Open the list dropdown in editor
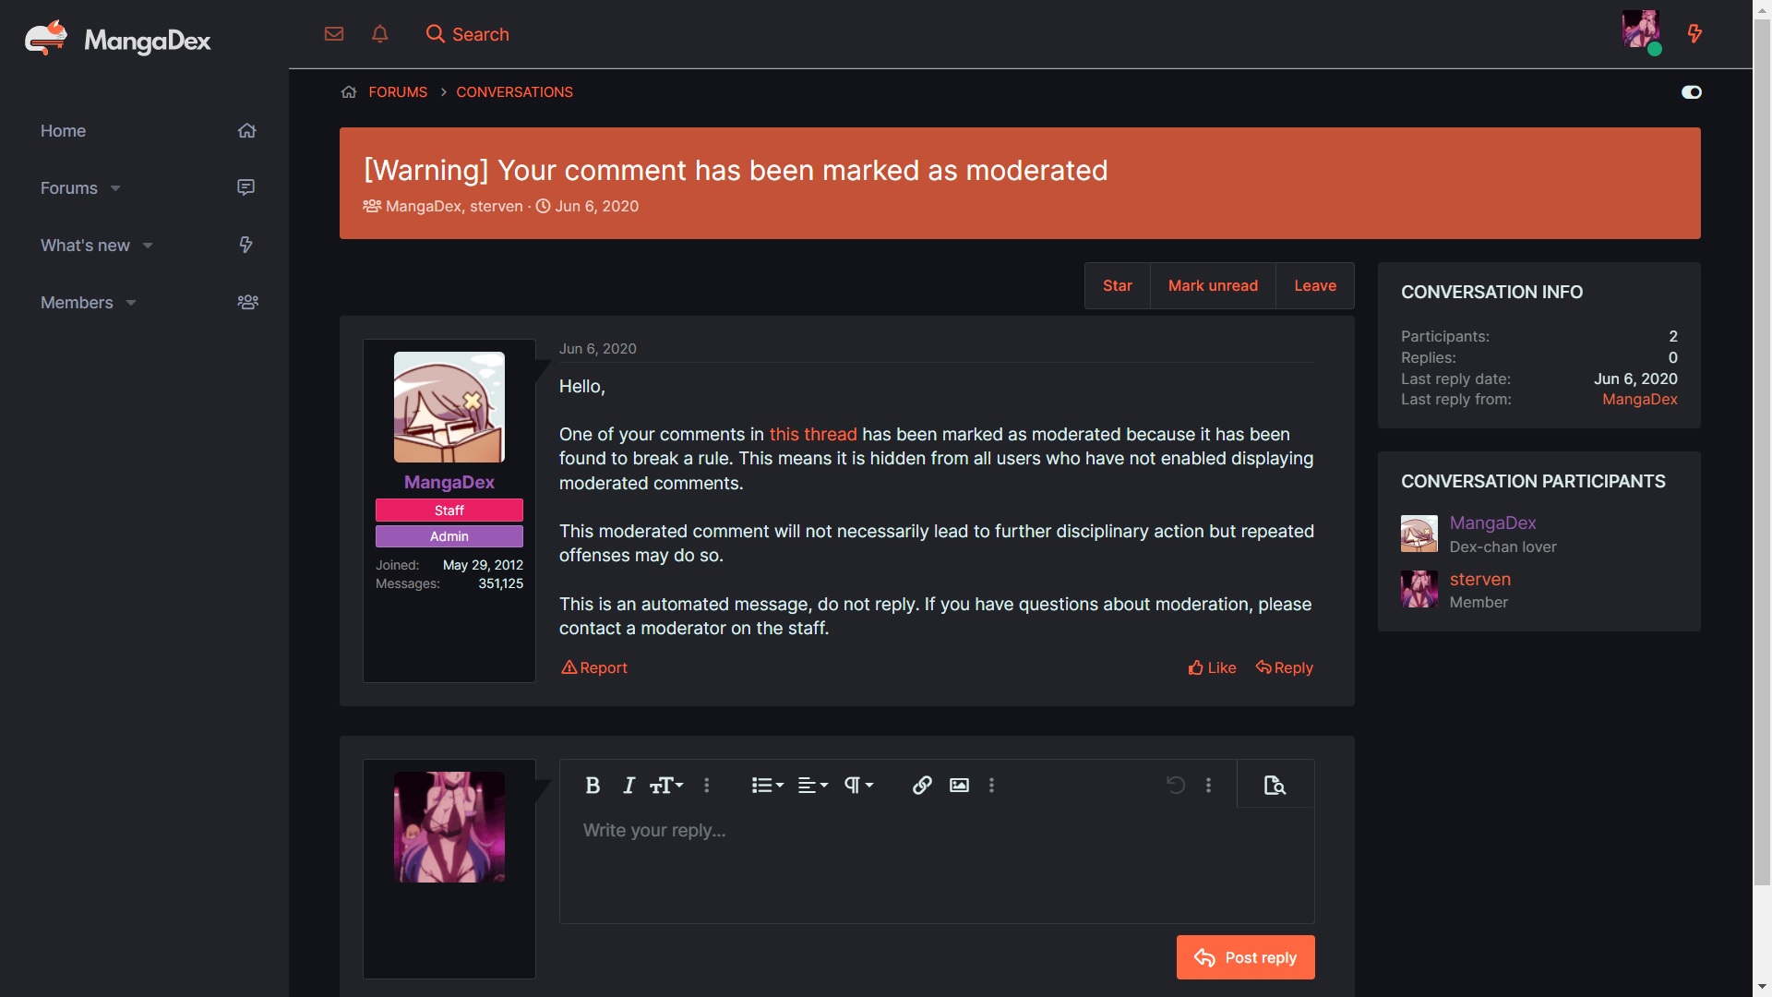 767,786
